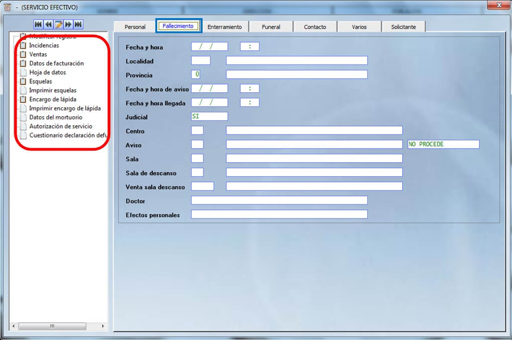The height and width of the screenshot is (340, 512).
Task: Select Datos del mortuorio
Action: (56, 117)
